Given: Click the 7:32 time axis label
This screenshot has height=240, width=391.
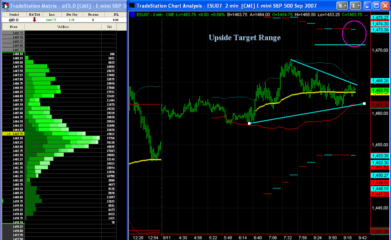Looking at the screenshot, I should point(288,238).
